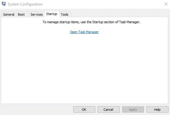The height and width of the screenshot is (115, 170).
Task: Confirm with the OK button
Action: click(x=84, y=110)
